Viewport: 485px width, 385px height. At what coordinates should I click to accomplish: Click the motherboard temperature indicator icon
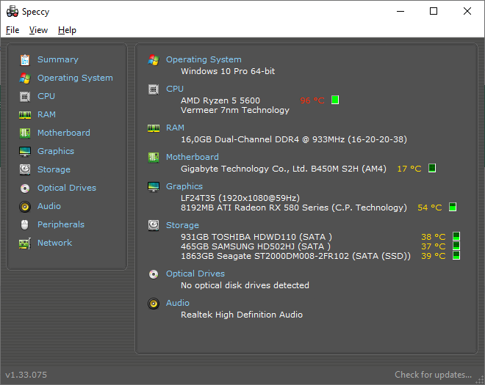[x=432, y=168]
